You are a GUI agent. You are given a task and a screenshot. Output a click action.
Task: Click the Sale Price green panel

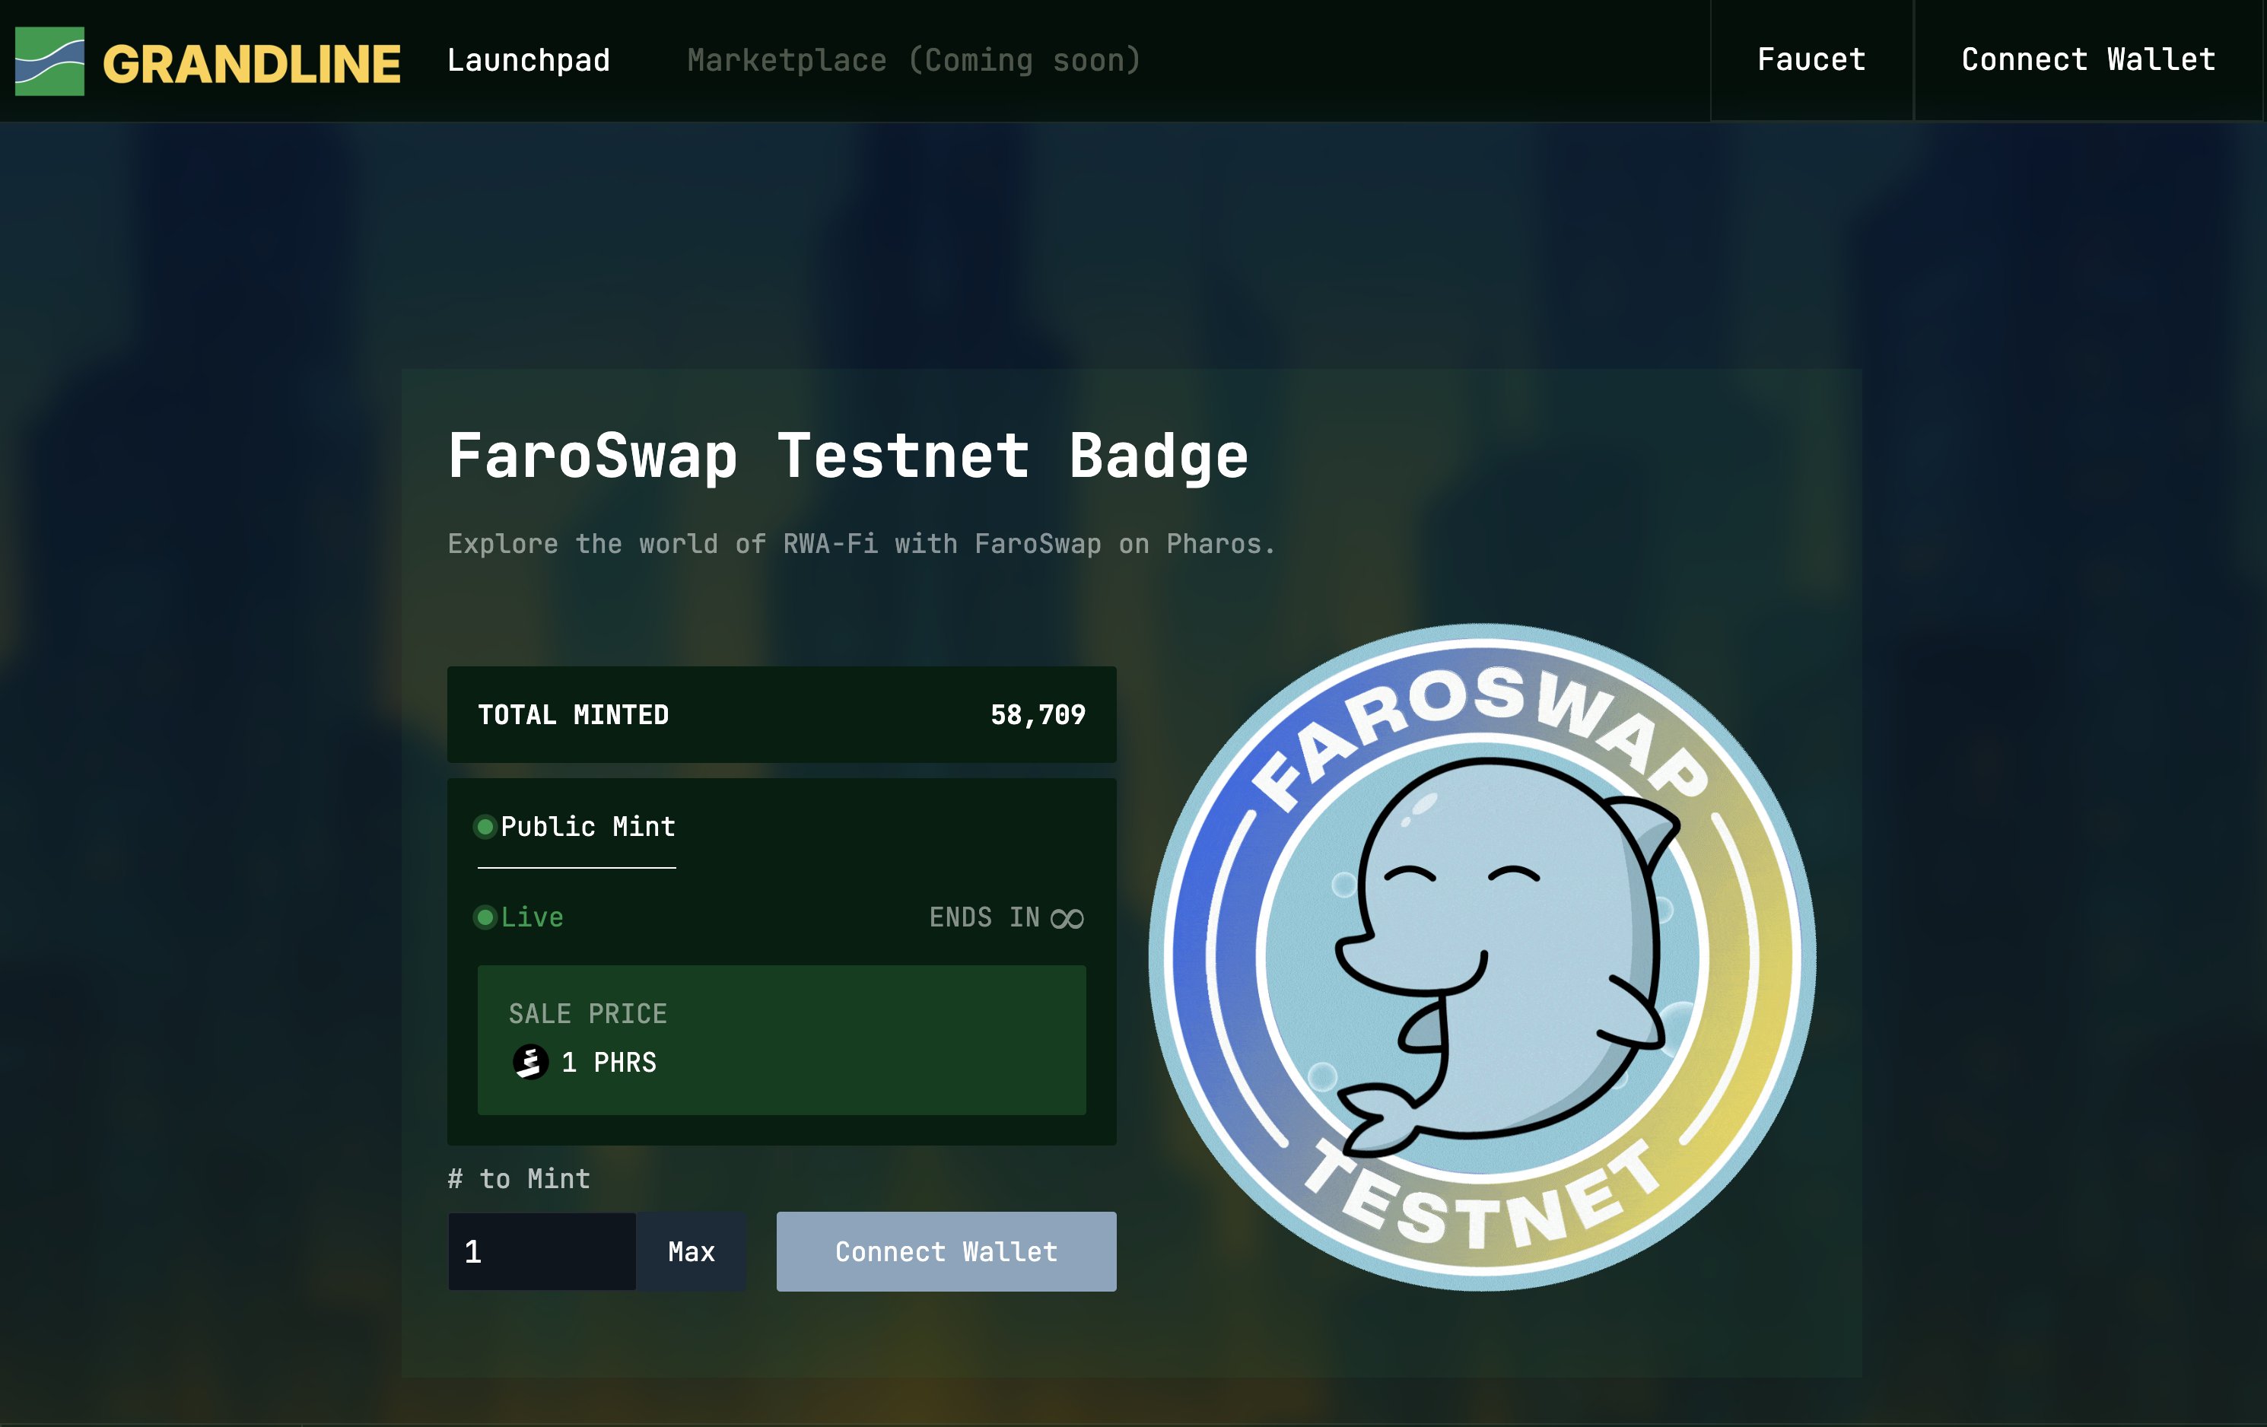pyautogui.click(x=847, y=1039)
